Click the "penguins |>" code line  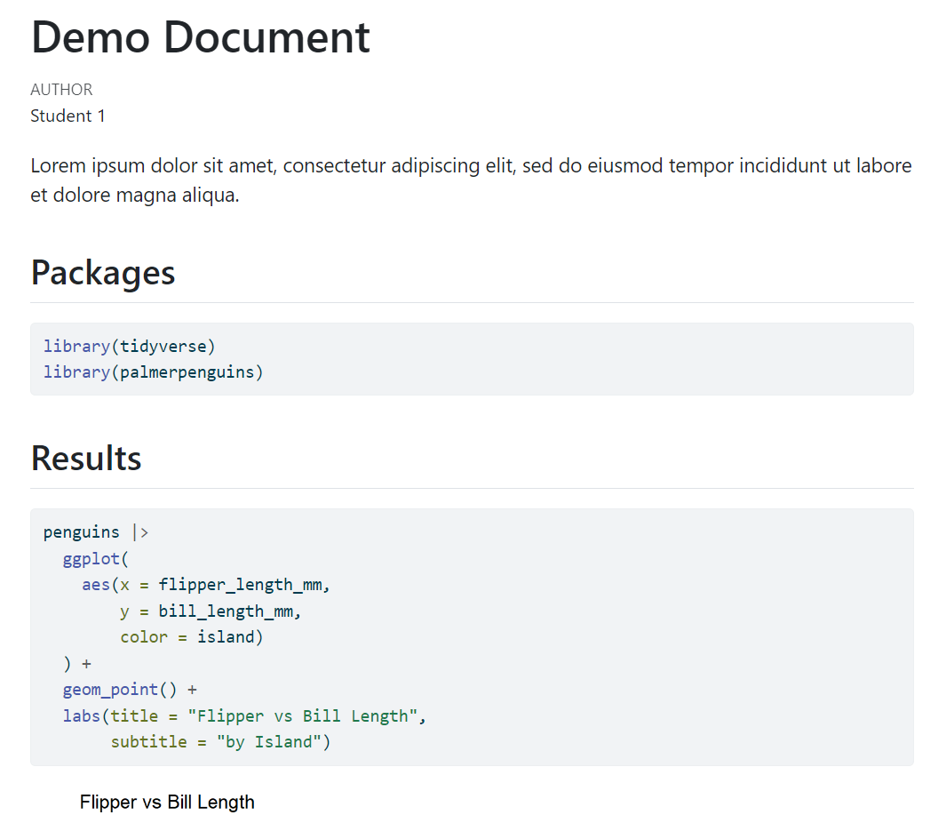point(96,532)
